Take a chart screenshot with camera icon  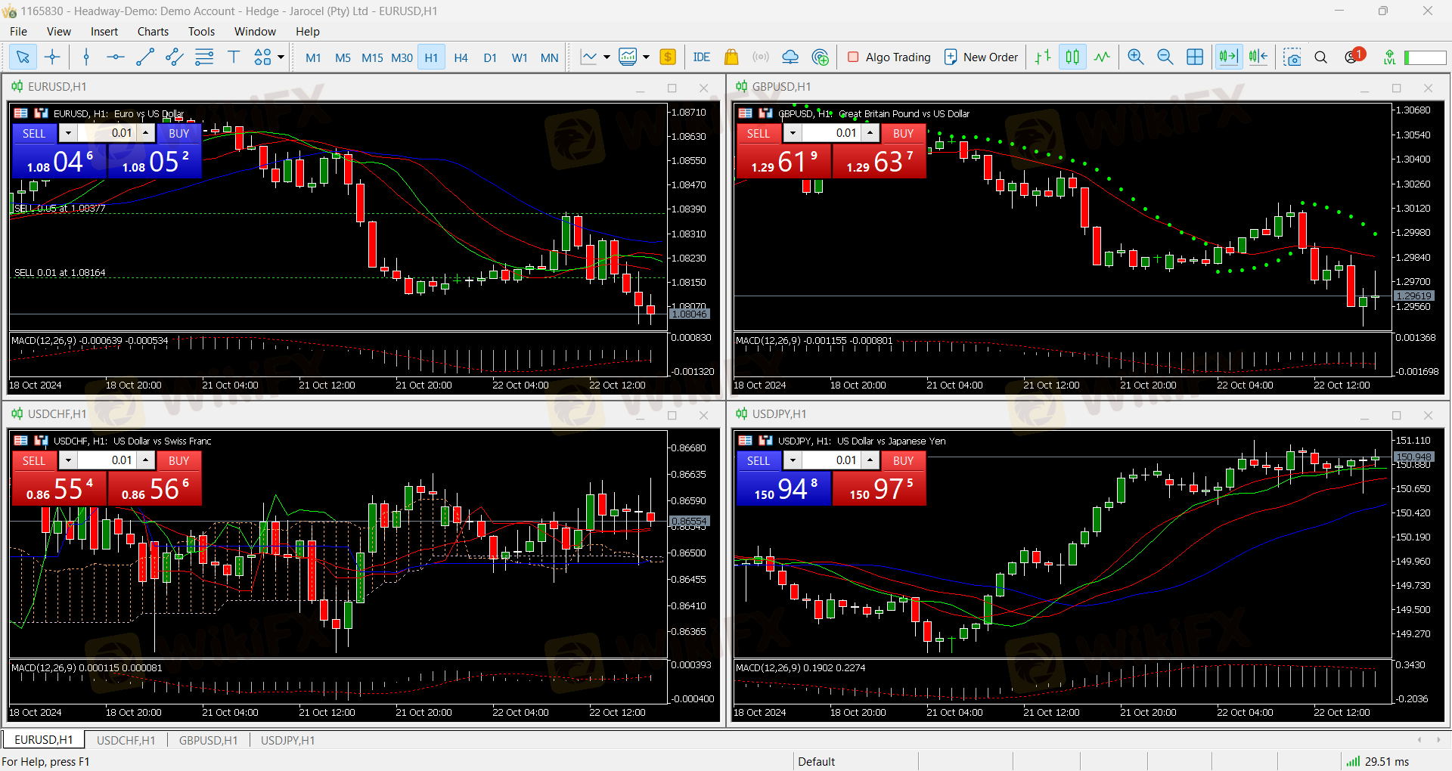click(1292, 57)
